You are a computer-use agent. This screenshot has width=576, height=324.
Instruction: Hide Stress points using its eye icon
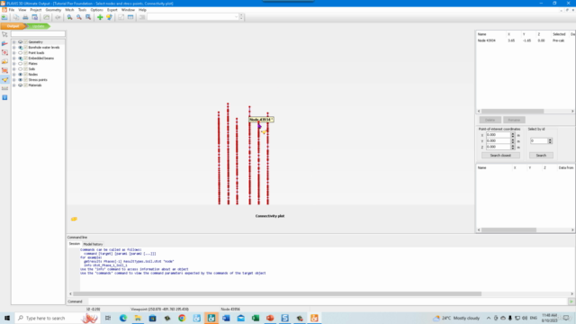coord(21,80)
